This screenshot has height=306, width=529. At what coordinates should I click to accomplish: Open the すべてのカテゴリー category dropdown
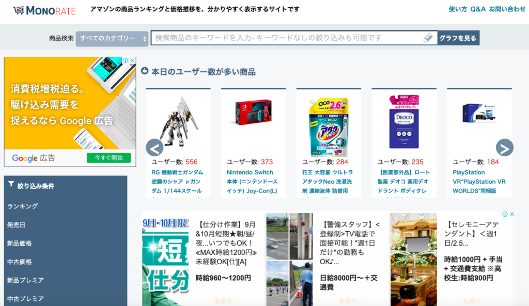[x=112, y=38]
